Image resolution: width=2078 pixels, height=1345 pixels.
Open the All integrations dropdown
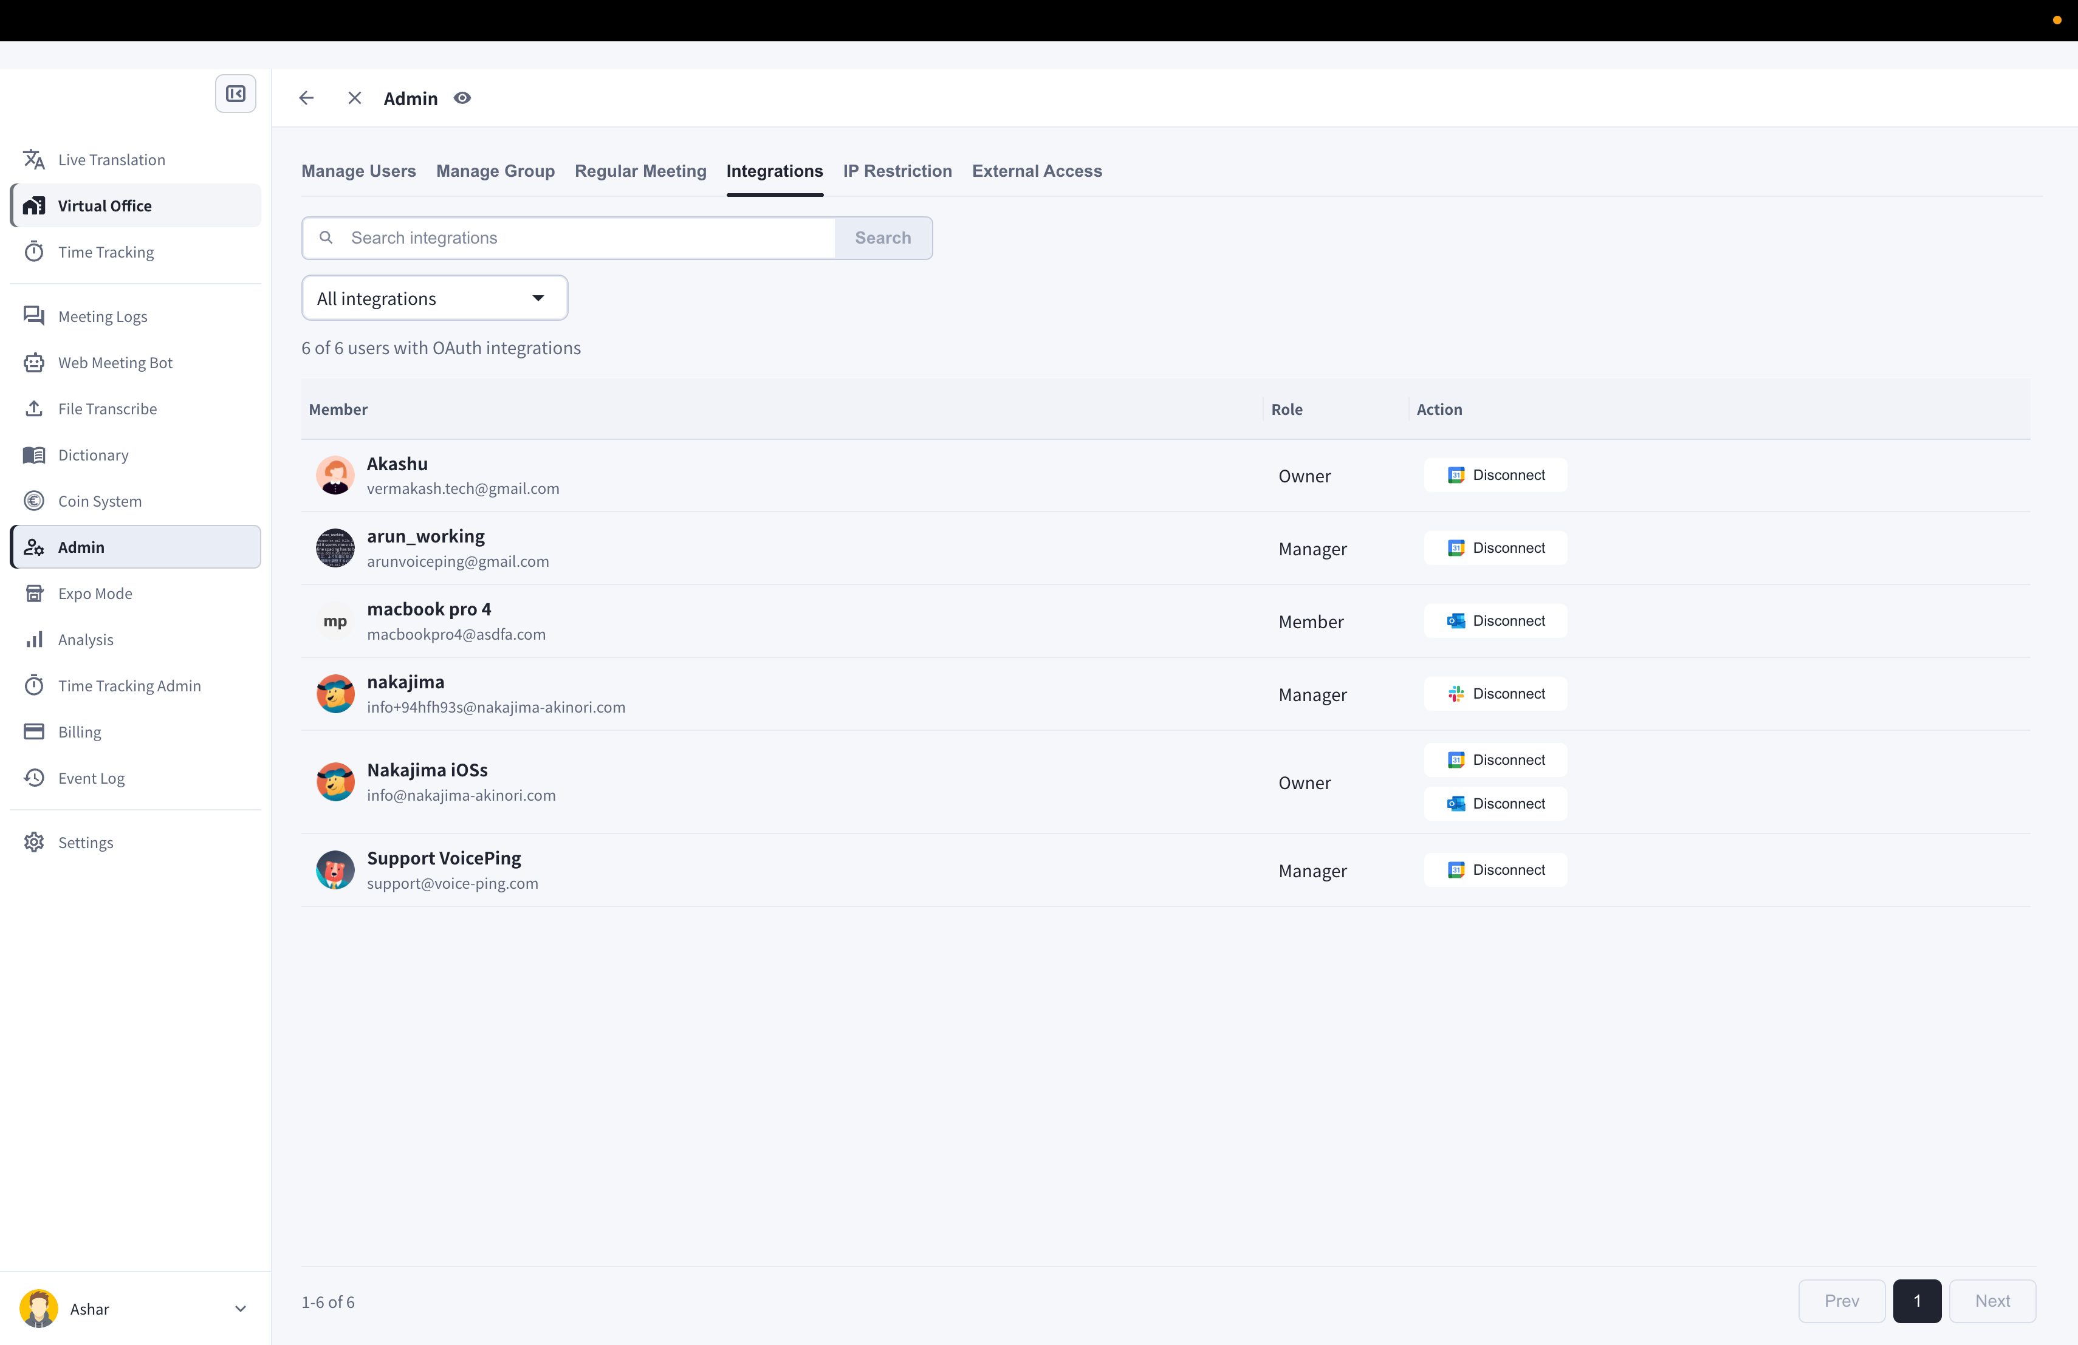point(435,298)
